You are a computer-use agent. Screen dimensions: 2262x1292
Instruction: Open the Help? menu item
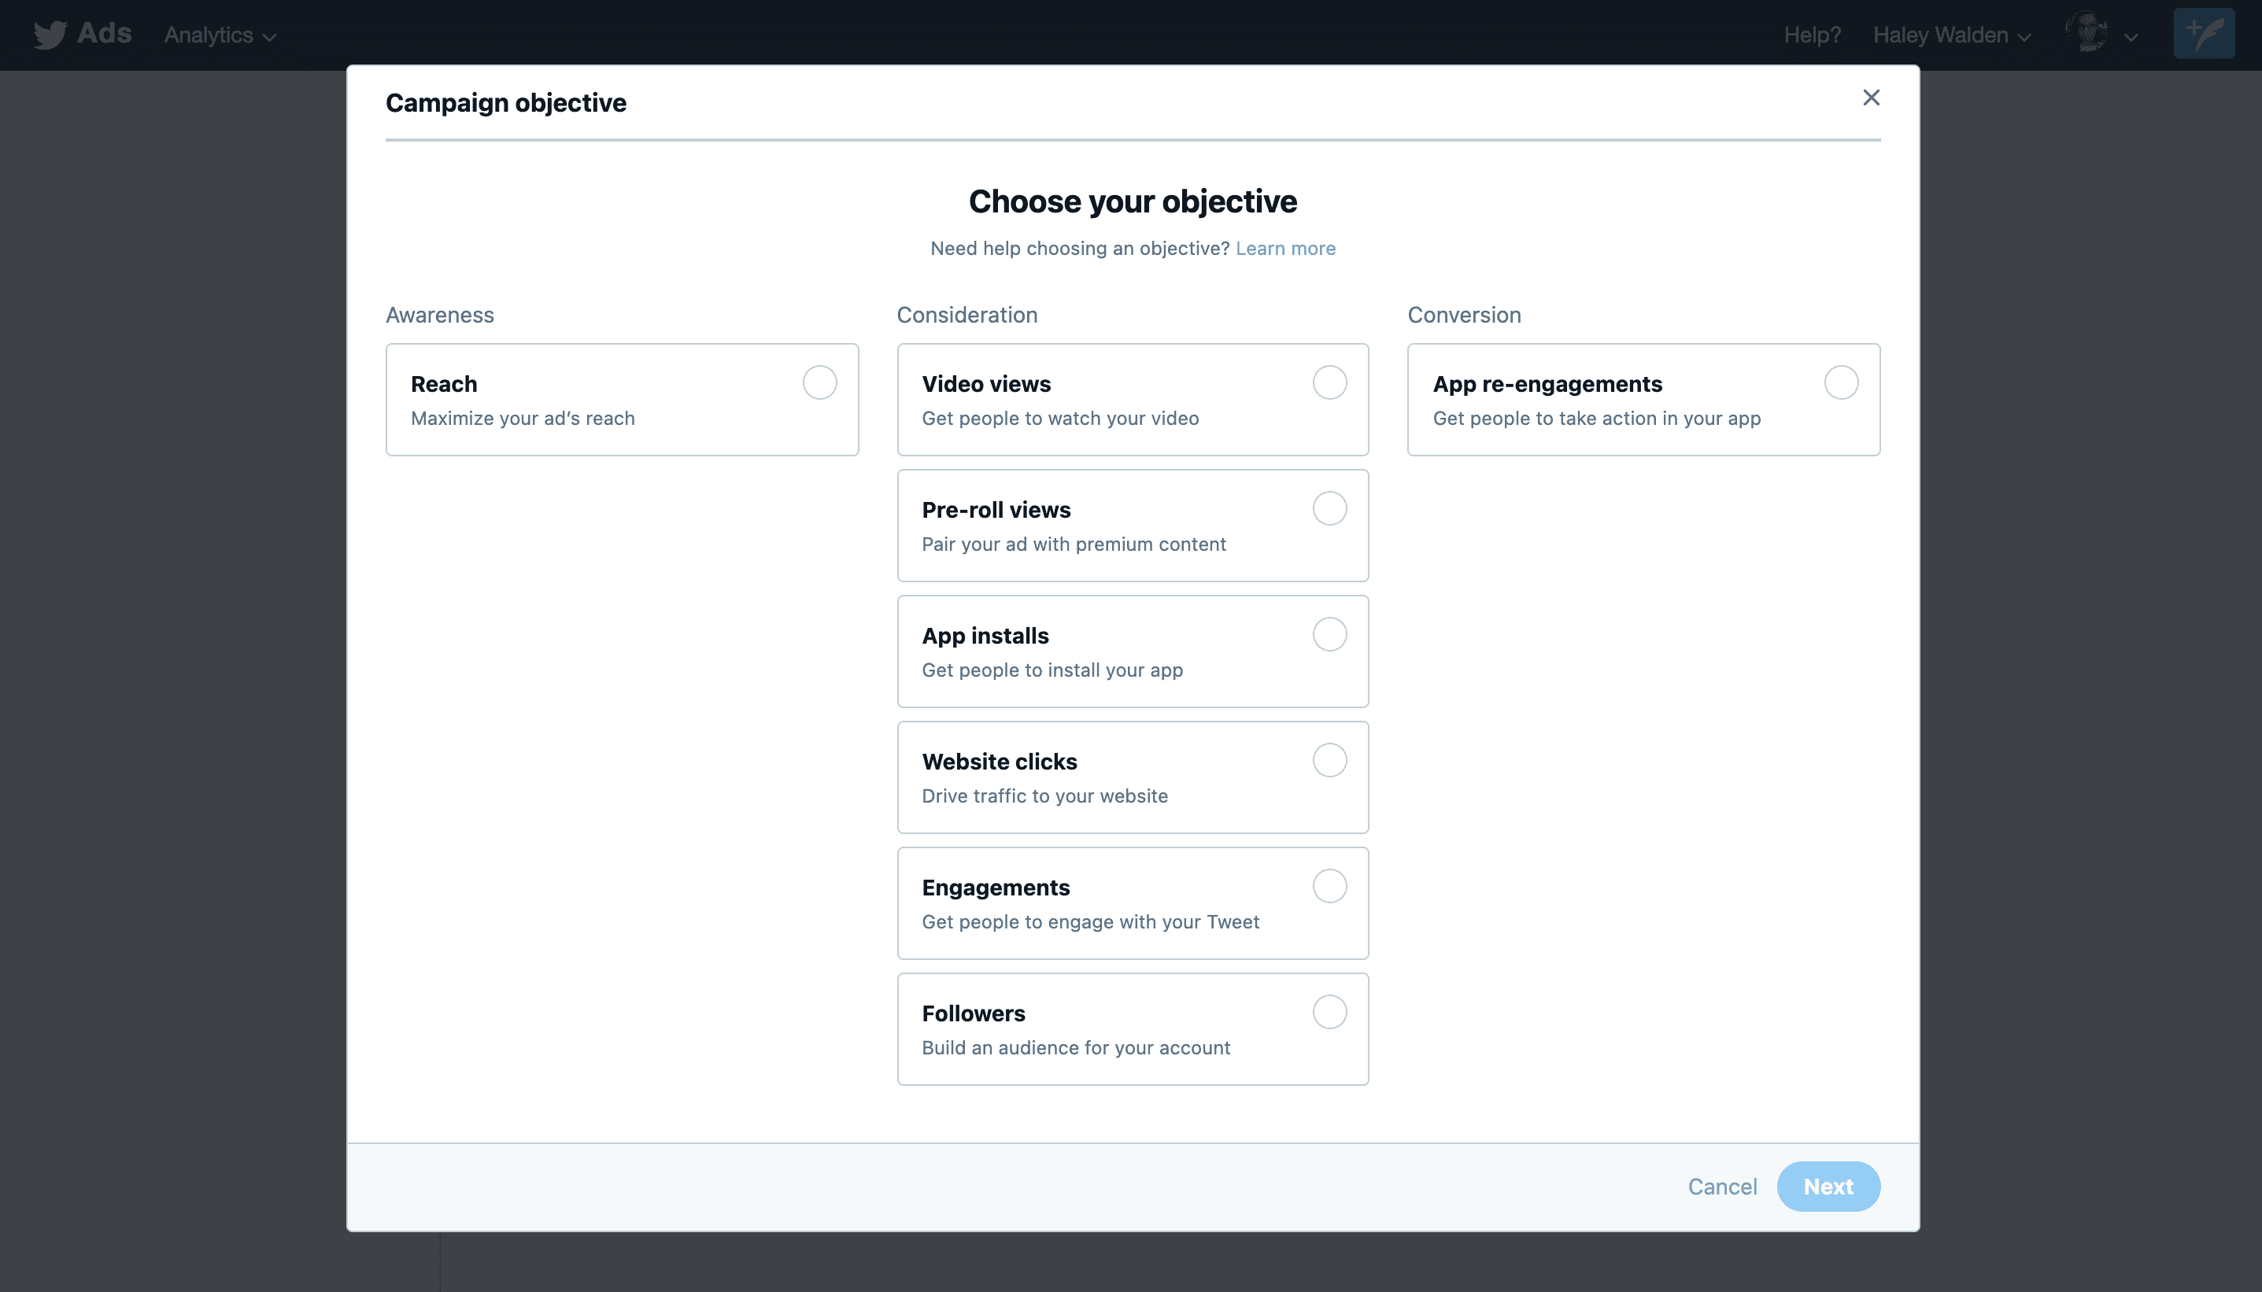[x=1812, y=35]
